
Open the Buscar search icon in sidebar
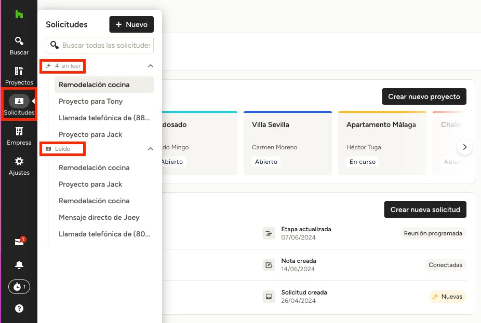pos(19,41)
